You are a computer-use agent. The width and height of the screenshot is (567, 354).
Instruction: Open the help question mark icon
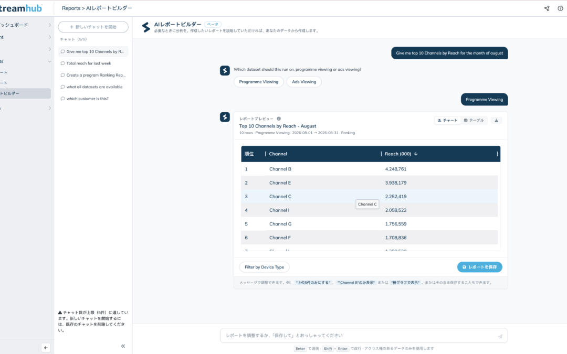point(560,8)
